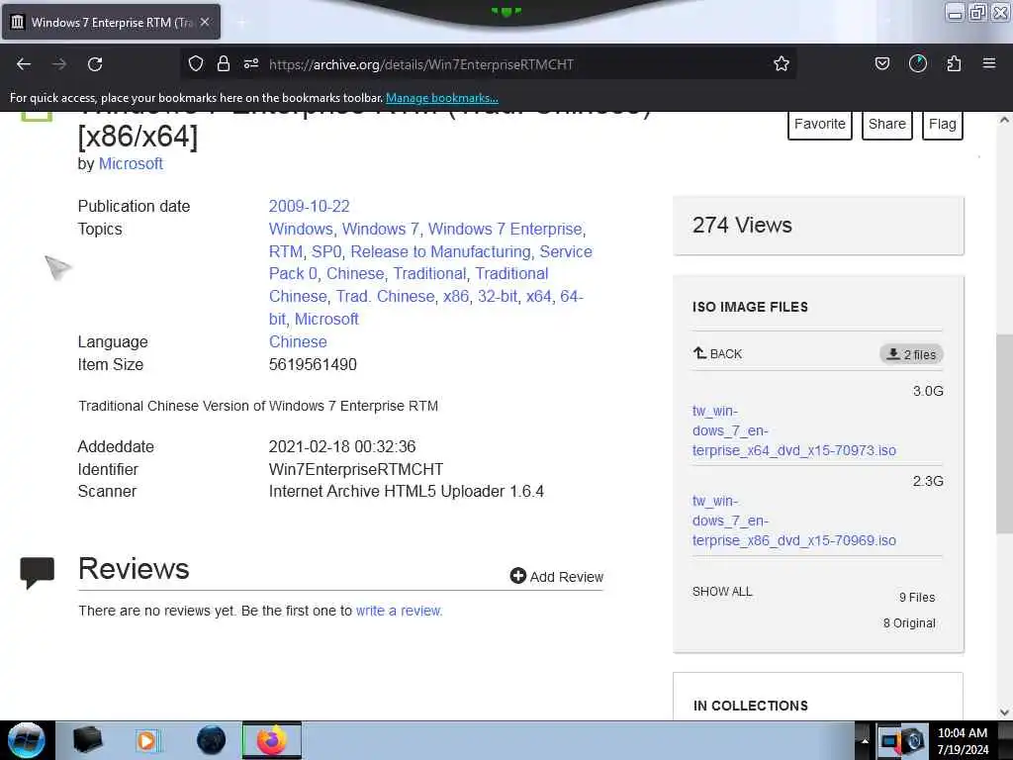Viewport: 1013px width, 760px height.
Task: Open the Firefox hamburger menu
Action: [x=989, y=63]
